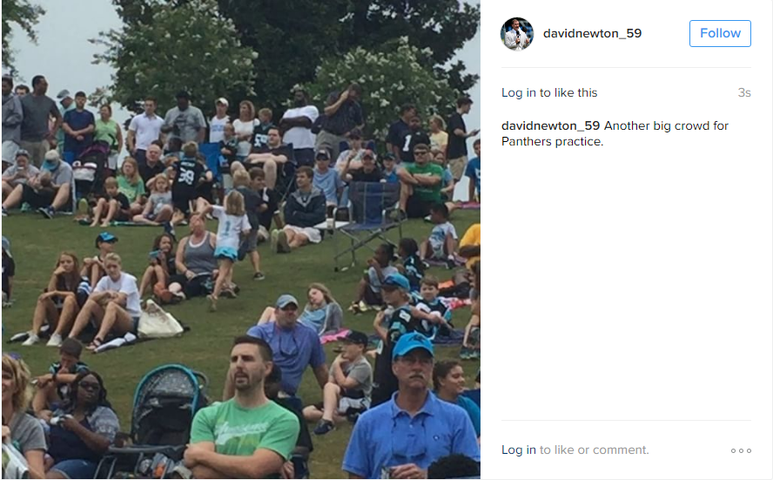Open the davidnewton_59 username beside the avatar

click(592, 33)
